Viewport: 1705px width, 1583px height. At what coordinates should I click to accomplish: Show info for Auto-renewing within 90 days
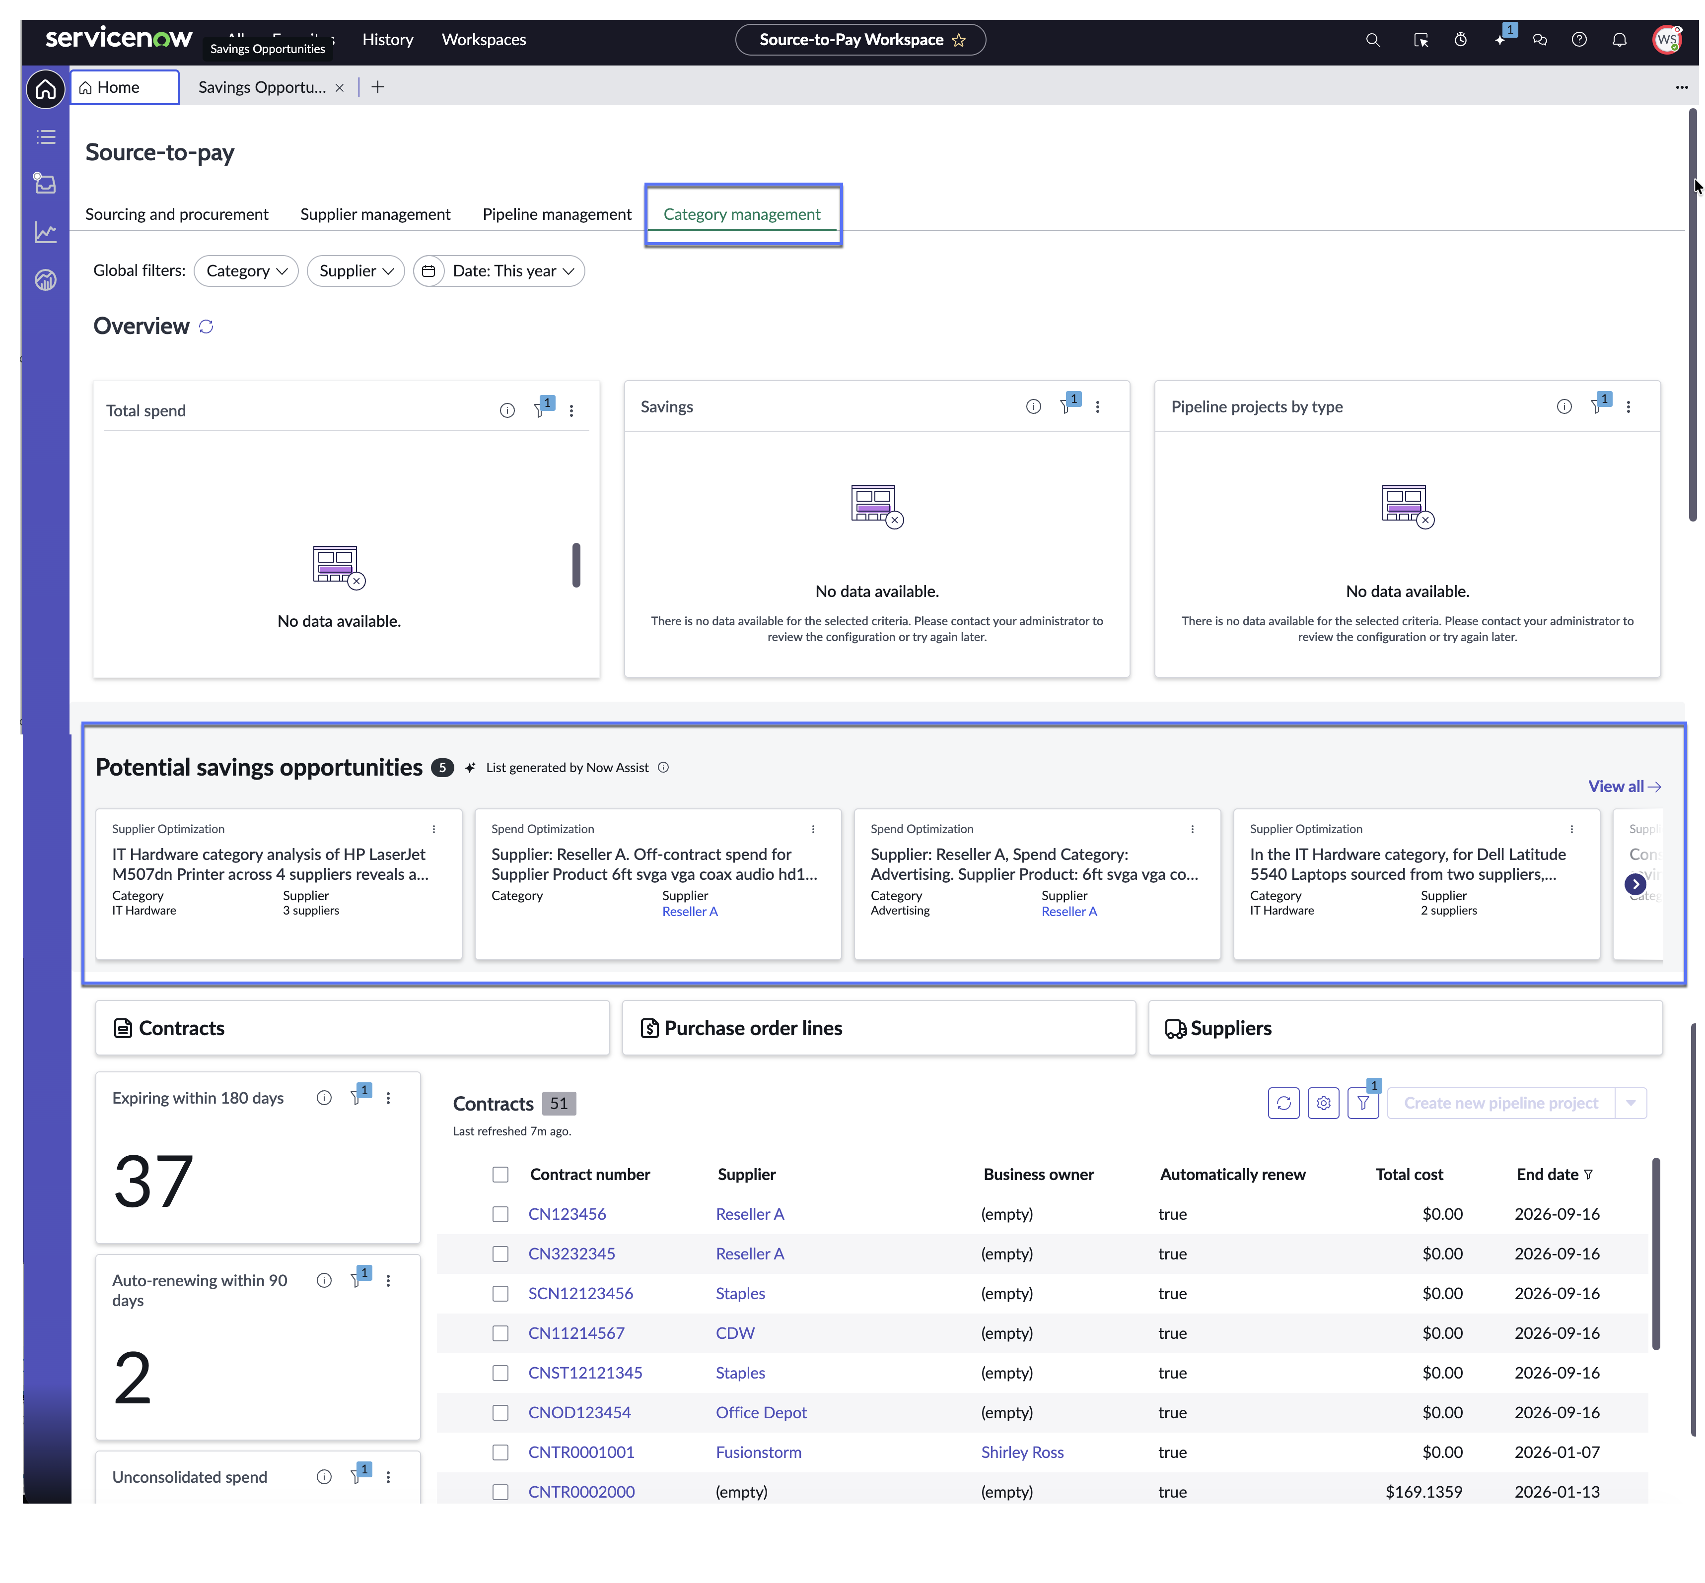[324, 1281]
